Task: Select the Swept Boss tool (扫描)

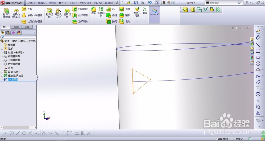Action: point(27,9)
